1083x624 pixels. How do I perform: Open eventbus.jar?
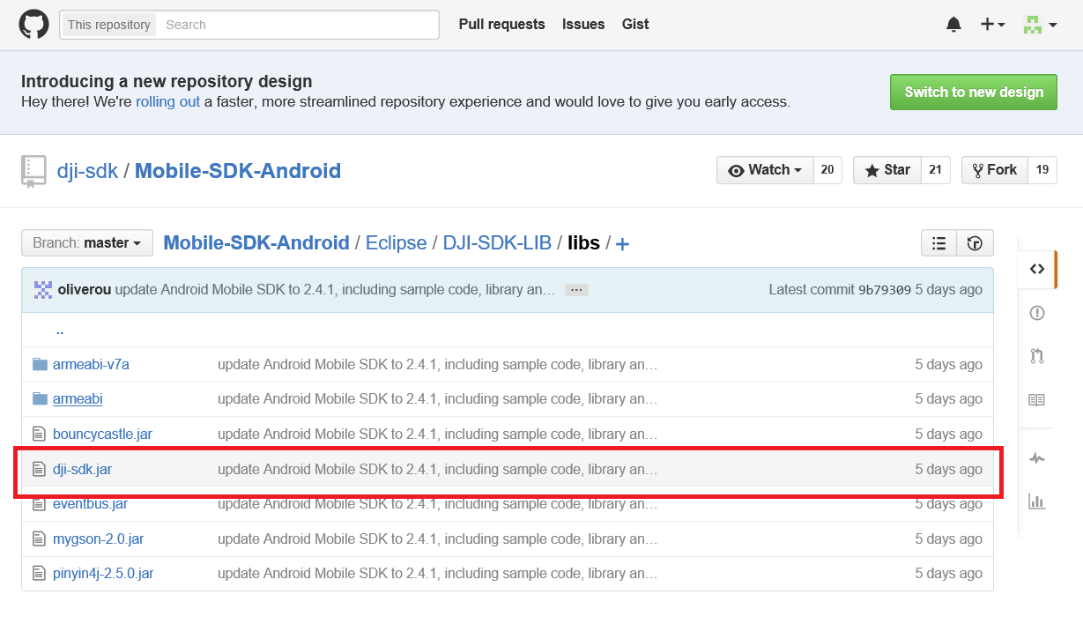pyautogui.click(x=90, y=504)
